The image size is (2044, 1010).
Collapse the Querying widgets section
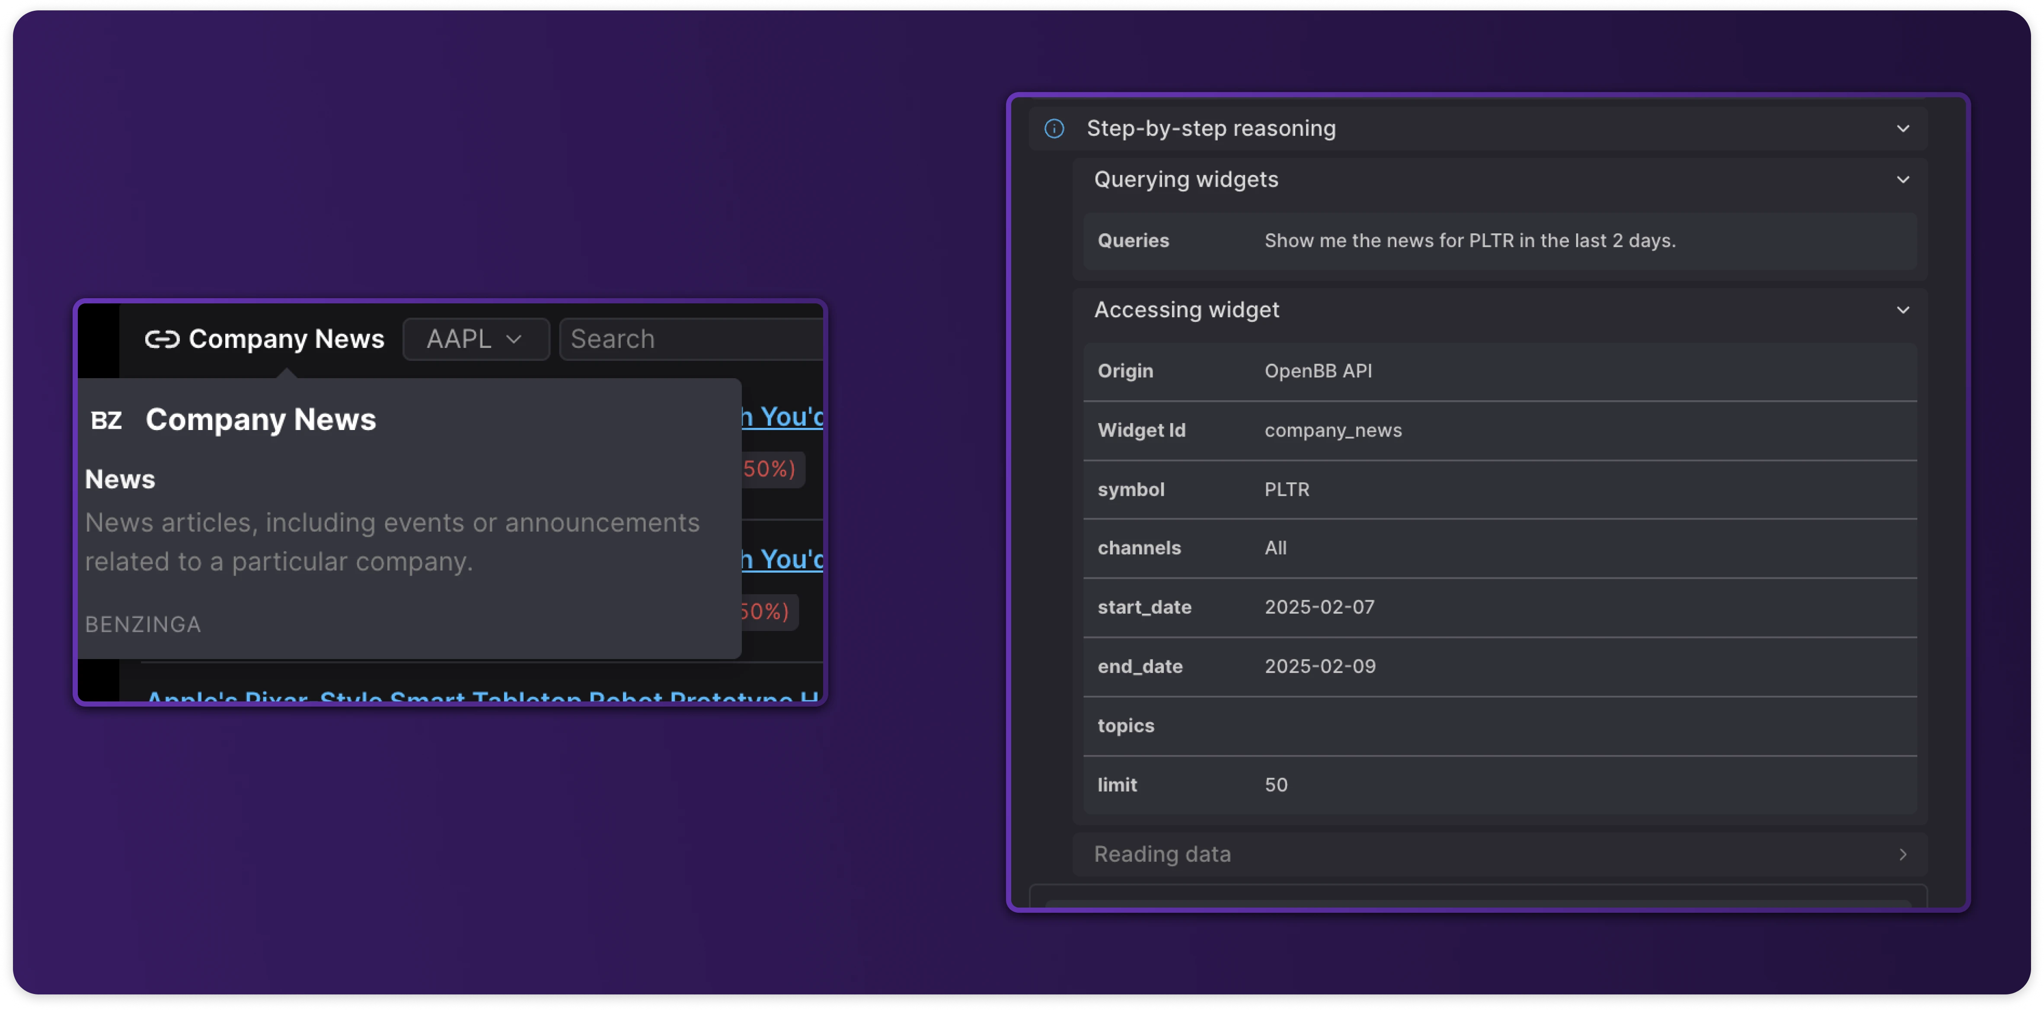click(1903, 180)
